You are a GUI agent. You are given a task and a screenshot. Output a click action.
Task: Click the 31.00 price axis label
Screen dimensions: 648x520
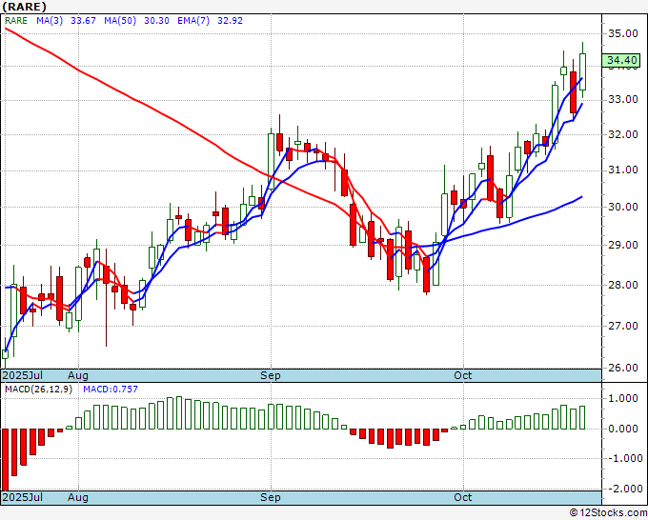coord(623,170)
